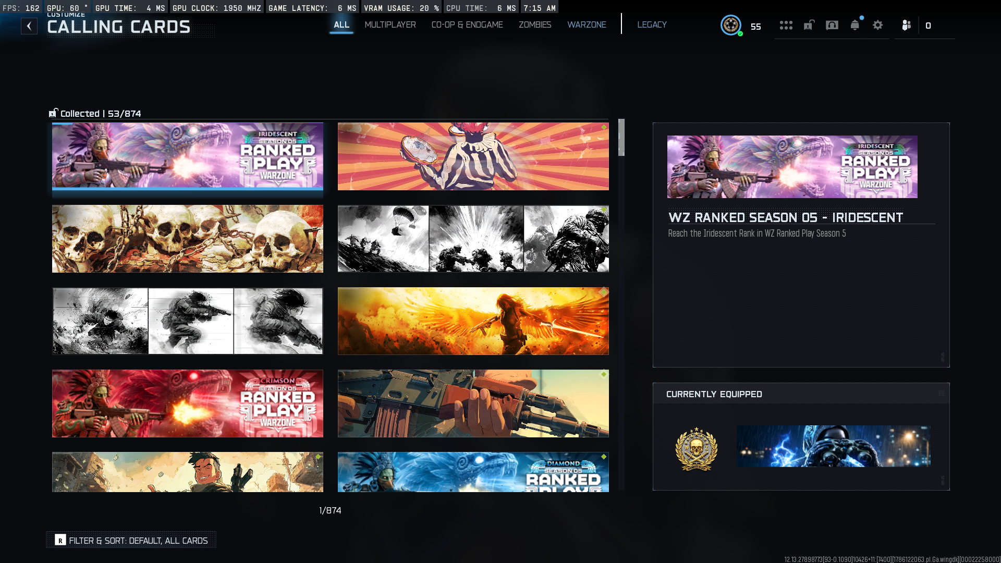
Task: Click the Currently Equipped header
Action: (714, 394)
